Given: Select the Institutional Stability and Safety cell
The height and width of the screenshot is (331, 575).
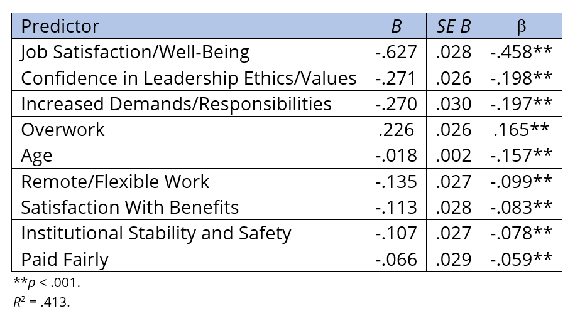Looking at the screenshot, I should coord(156,233).
